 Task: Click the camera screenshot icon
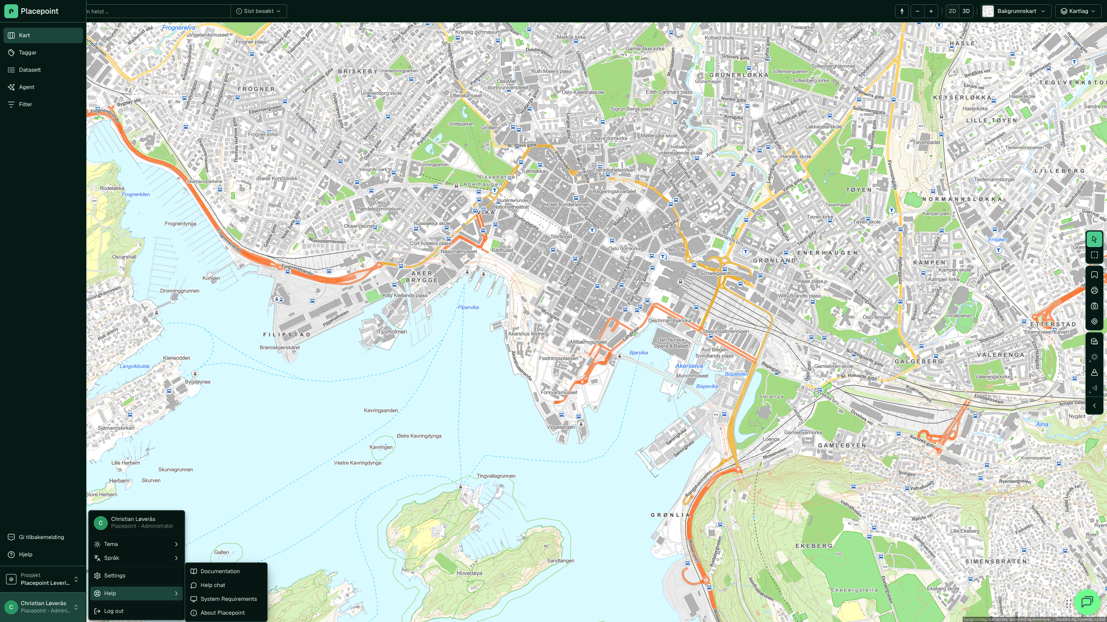click(x=1094, y=306)
